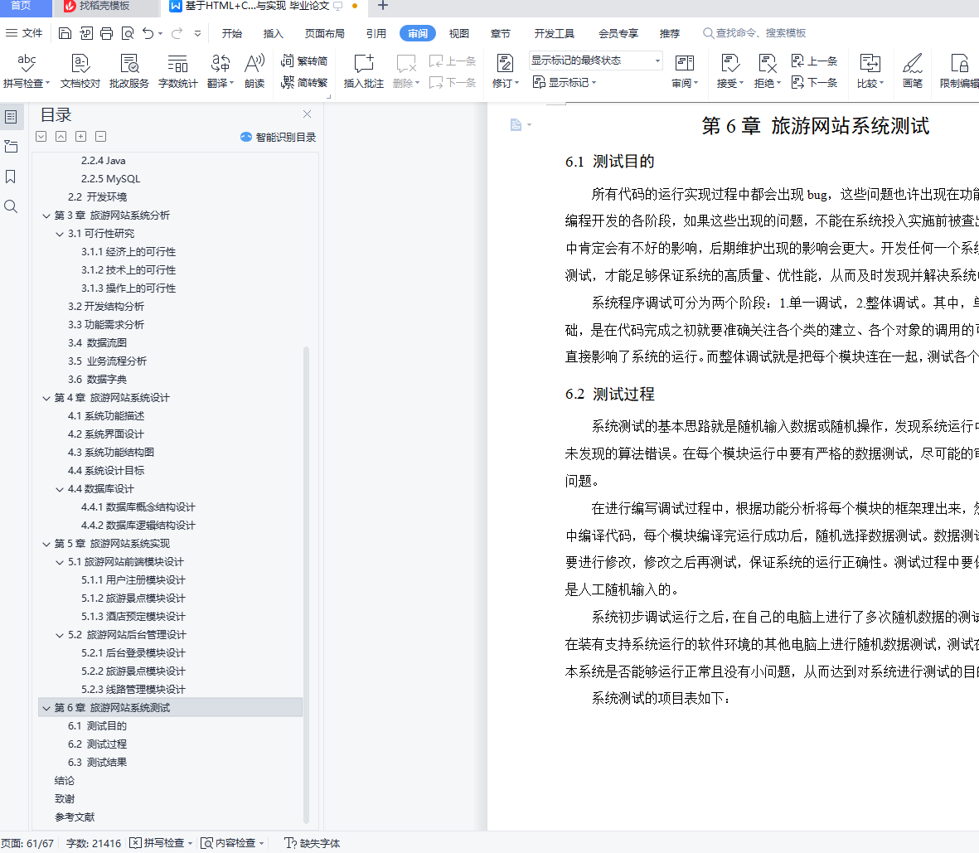Collapse 第 3 章 旅游网站系统分析 node
Viewport: 979px width, 853px height.
point(46,216)
